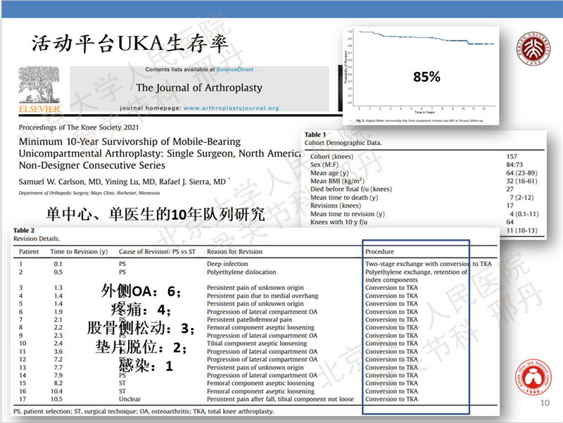This screenshot has width=563, height=423.
Task: Click the Table 1 heading
Action: [315, 134]
